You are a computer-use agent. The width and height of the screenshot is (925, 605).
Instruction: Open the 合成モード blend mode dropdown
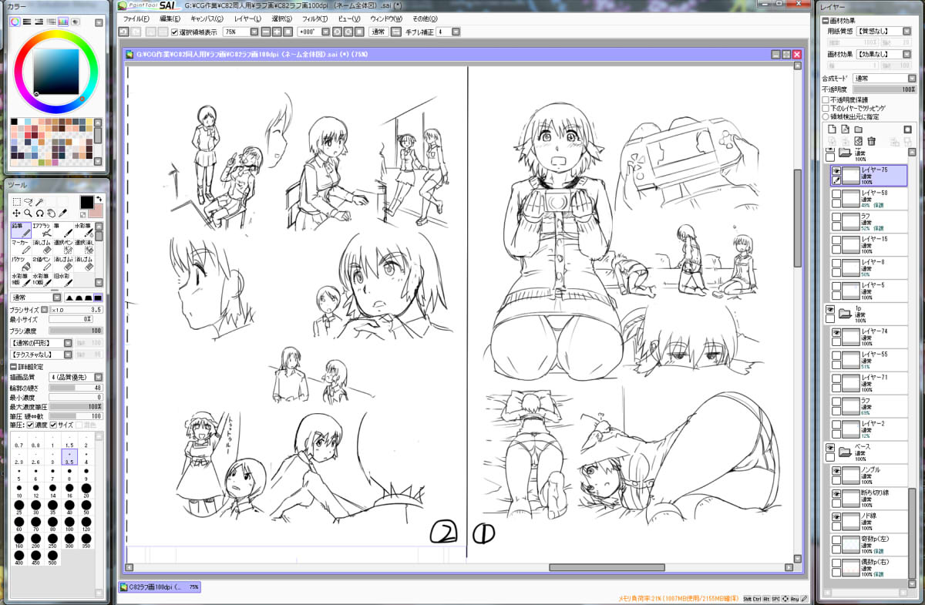click(883, 79)
